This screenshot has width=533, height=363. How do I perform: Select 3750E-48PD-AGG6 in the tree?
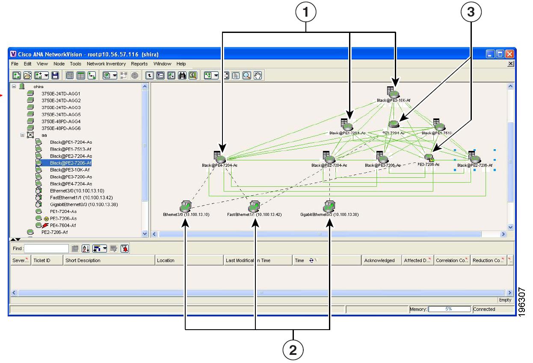point(61,128)
